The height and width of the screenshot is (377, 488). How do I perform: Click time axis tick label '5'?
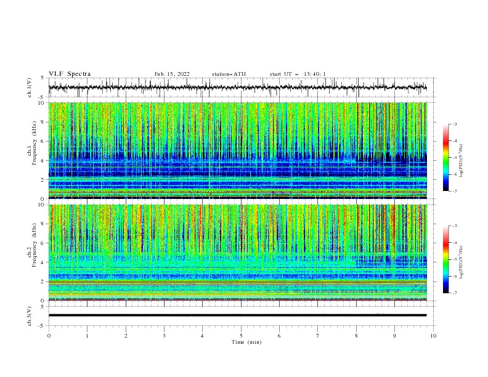pyautogui.click(x=241, y=336)
